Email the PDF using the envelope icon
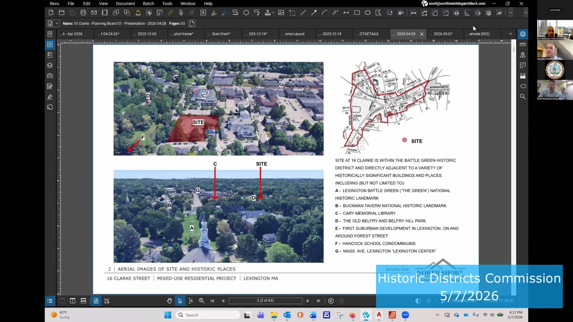573x322 pixels. [94, 13]
